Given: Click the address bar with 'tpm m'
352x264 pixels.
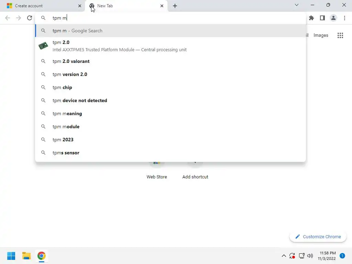Looking at the screenshot, I should click(x=170, y=18).
